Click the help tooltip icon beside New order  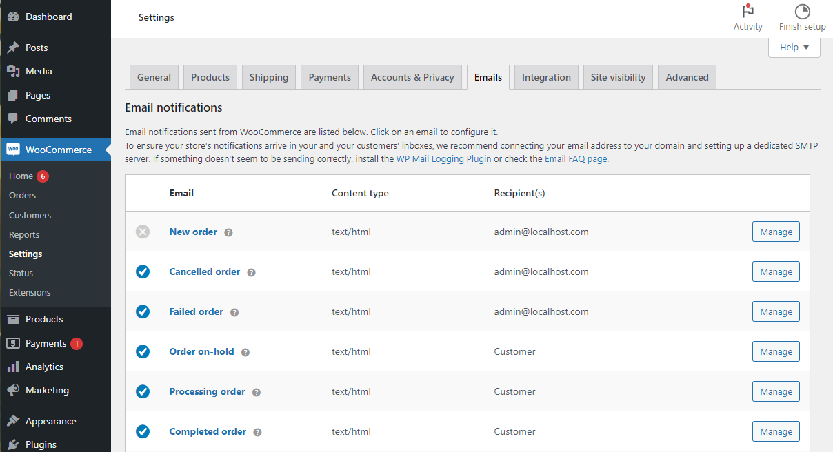tap(228, 232)
